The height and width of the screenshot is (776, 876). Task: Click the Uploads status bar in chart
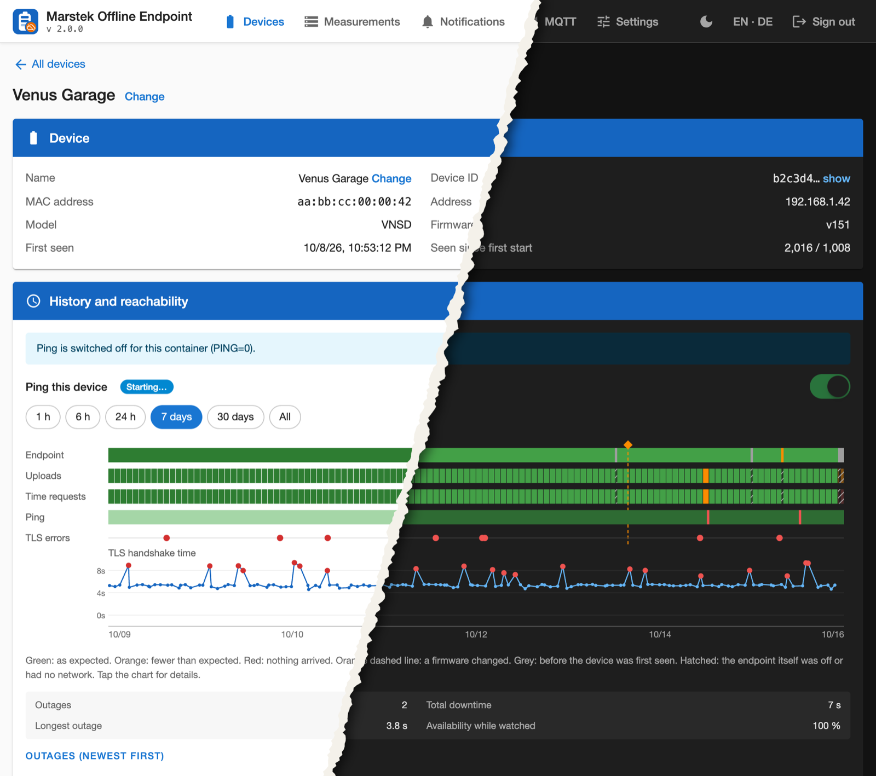pyautogui.click(x=476, y=476)
